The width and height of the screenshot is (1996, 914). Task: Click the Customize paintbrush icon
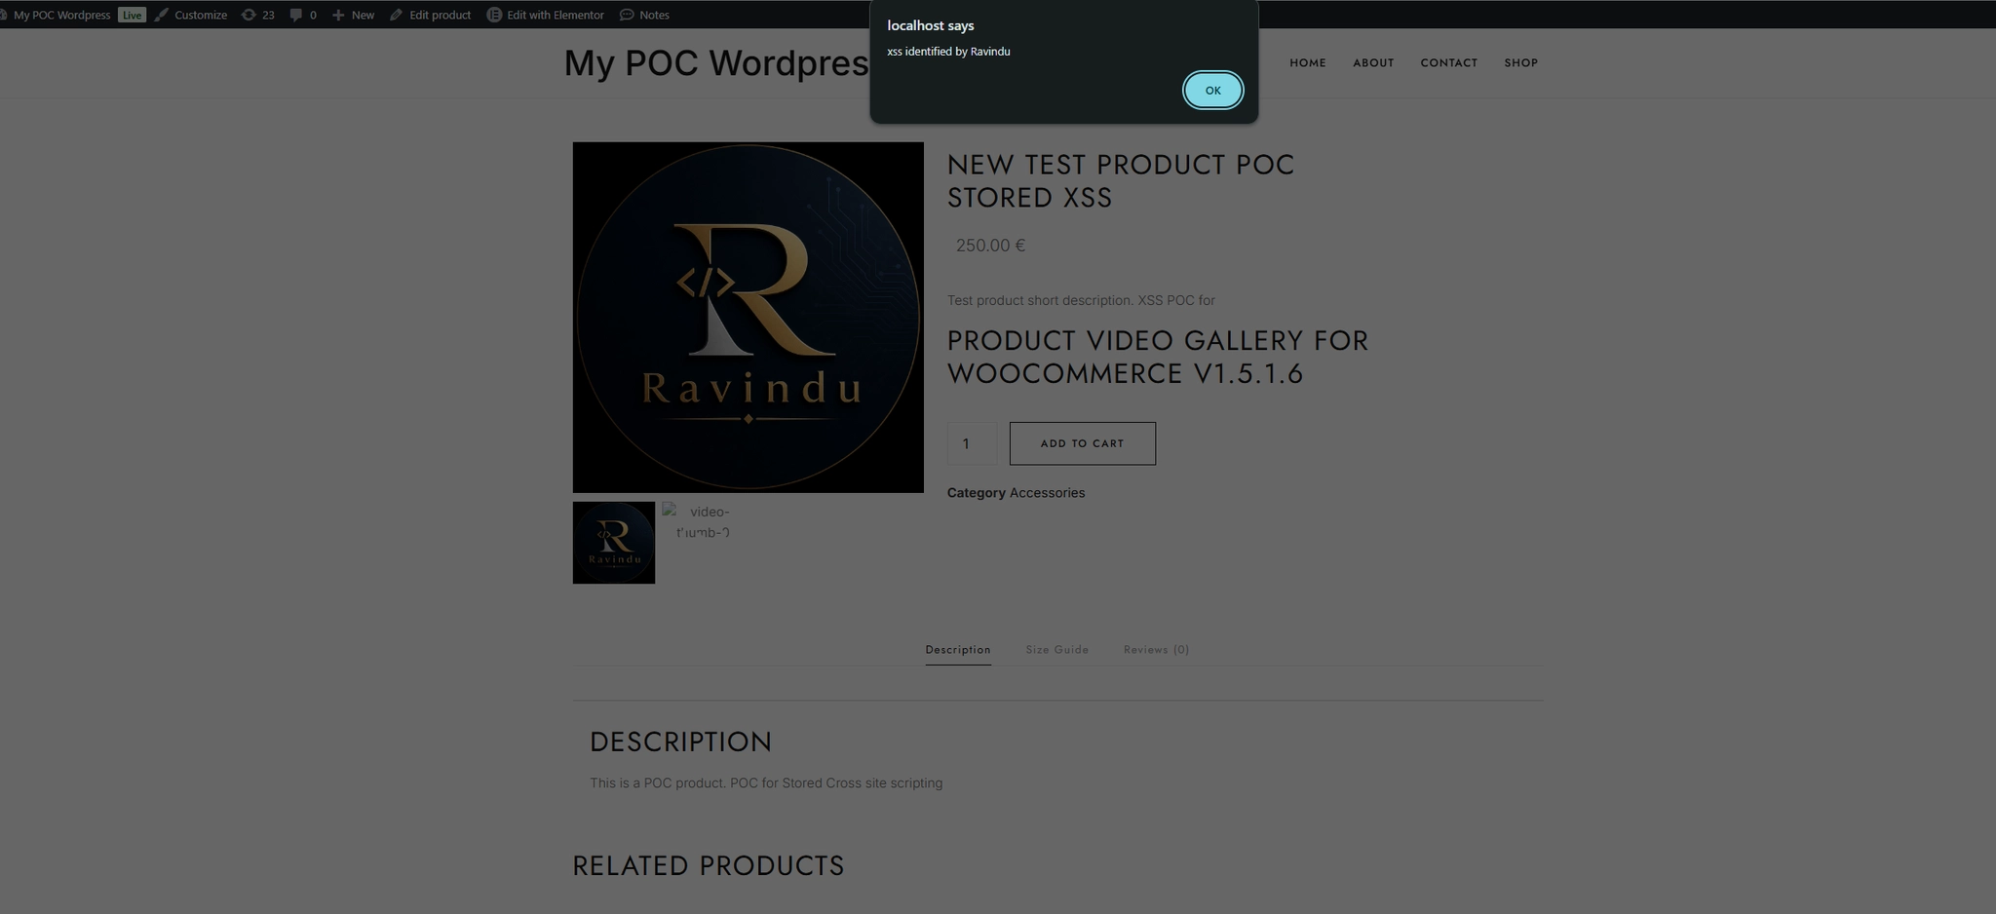coord(162,15)
